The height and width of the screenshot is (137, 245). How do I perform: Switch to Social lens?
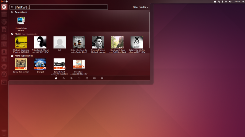click(x=102, y=78)
